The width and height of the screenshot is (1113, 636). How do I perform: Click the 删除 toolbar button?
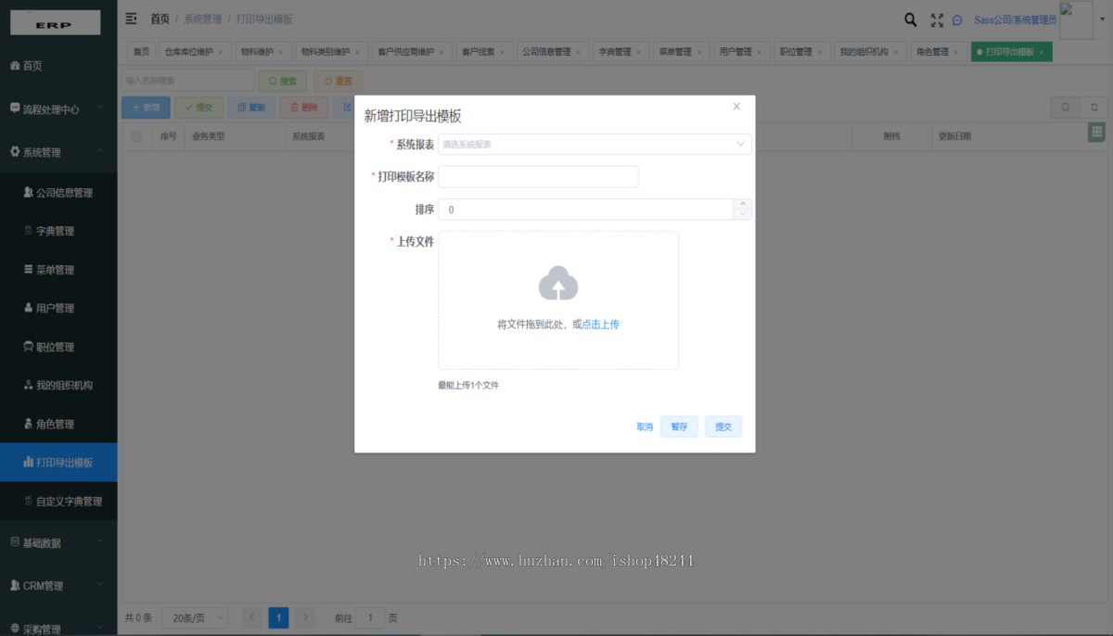click(x=304, y=108)
